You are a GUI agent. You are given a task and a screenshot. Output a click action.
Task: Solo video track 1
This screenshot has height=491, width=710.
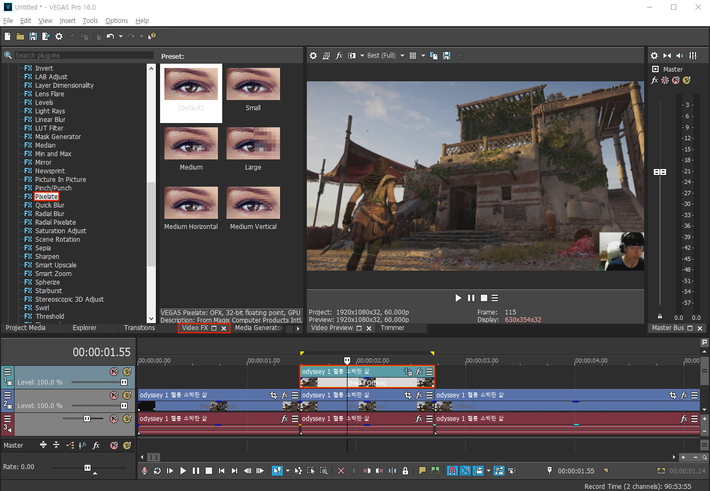127,372
